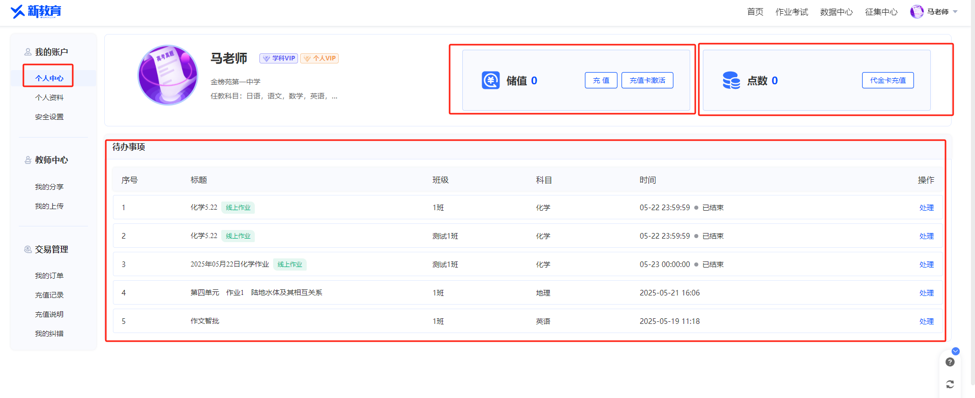Click the 充值 button
This screenshot has width=975, height=398.
pyautogui.click(x=601, y=80)
